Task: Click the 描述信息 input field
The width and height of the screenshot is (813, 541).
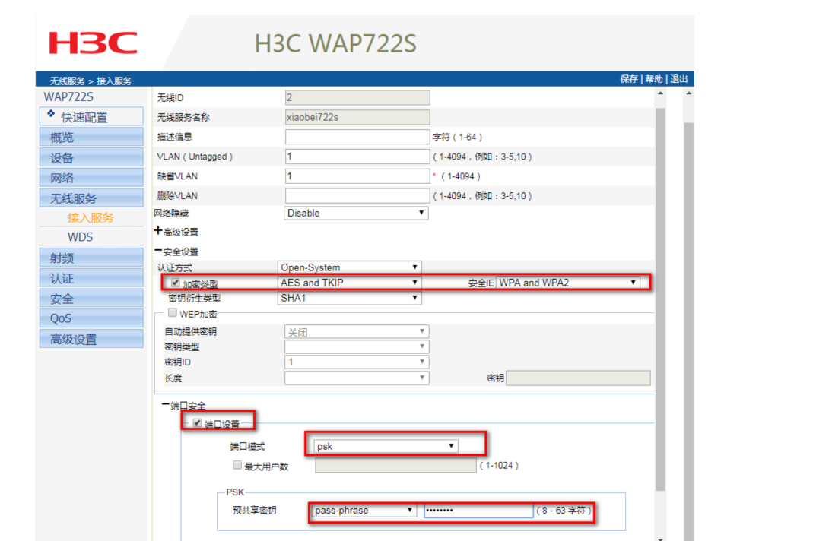Action: (357, 137)
